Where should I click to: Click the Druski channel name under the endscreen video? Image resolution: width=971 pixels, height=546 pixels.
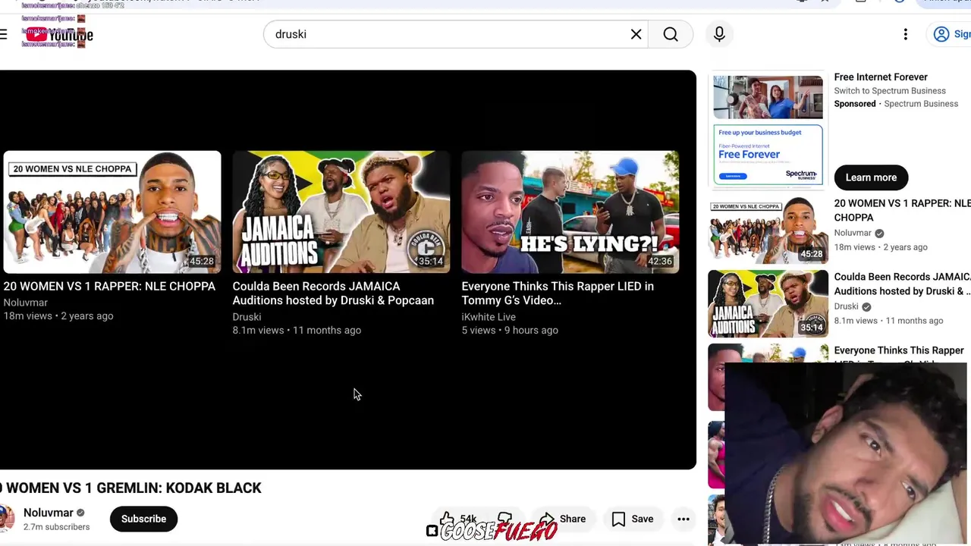pyautogui.click(x=247, y=317)
